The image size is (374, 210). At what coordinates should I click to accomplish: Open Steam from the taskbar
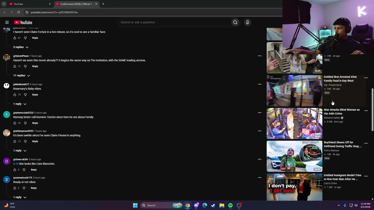coord(213,205)
